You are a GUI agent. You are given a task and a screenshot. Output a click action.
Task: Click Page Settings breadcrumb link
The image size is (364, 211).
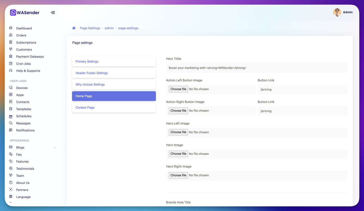point(90,28)
